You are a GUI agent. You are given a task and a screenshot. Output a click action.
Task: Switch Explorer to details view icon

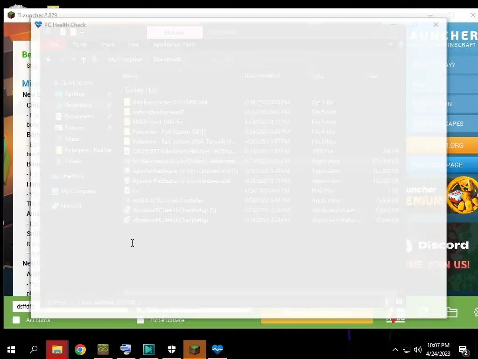[387, 302]
